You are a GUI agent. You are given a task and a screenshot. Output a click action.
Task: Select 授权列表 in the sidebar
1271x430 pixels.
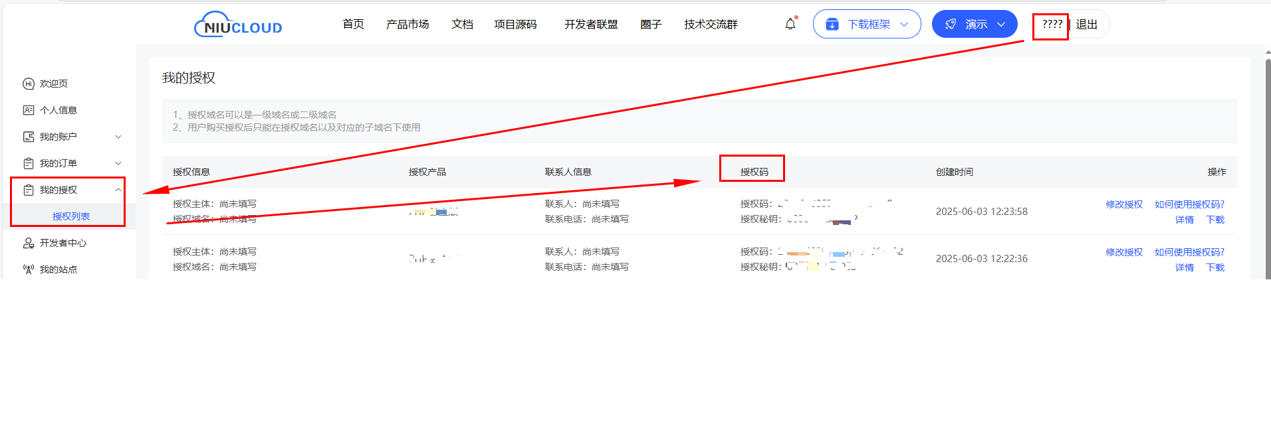(71, 216)
